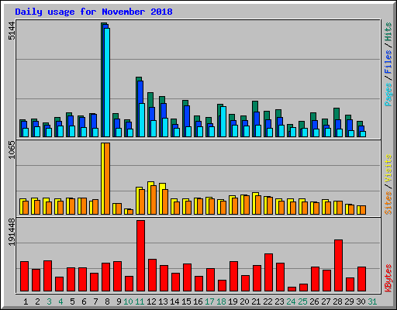Click day 16 on the x-axis
Screen dimensions: 397x310
[198, 301]
